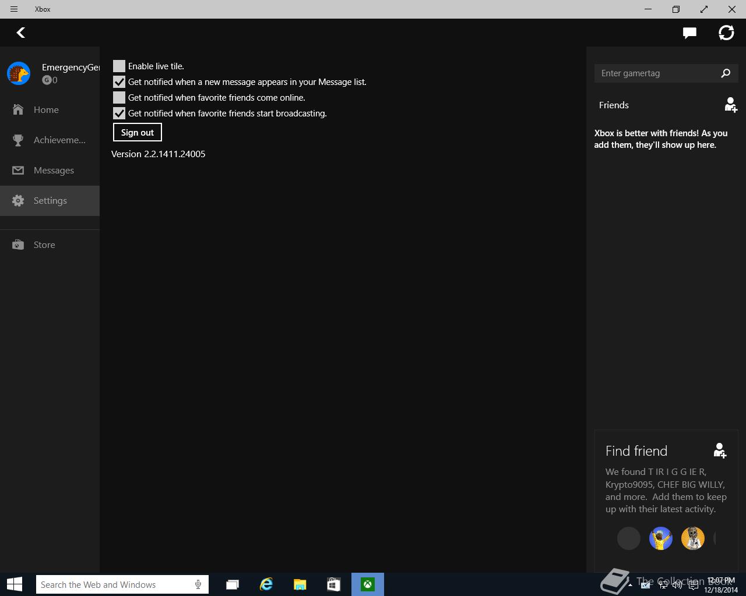The height and width of the screenshot is (596, 746).
Task: Click the Friends heading
Action: (x=614, y=105)
